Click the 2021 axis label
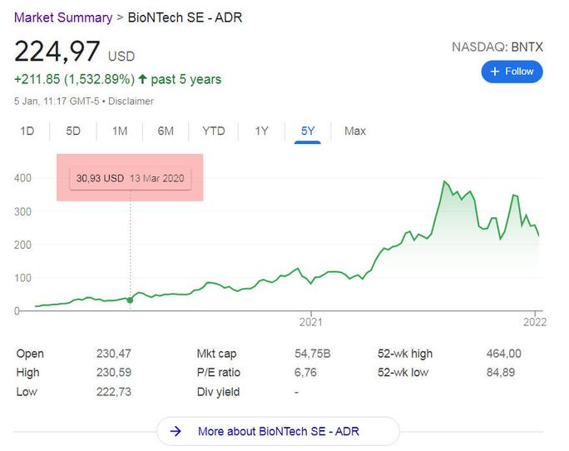The width and height of the screenshot is (569, 451). click(310, 322)
